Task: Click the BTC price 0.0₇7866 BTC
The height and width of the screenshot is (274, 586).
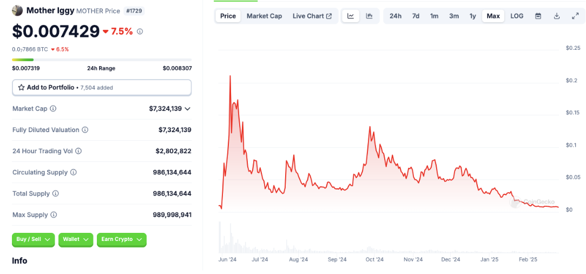Action: point(30,49)
